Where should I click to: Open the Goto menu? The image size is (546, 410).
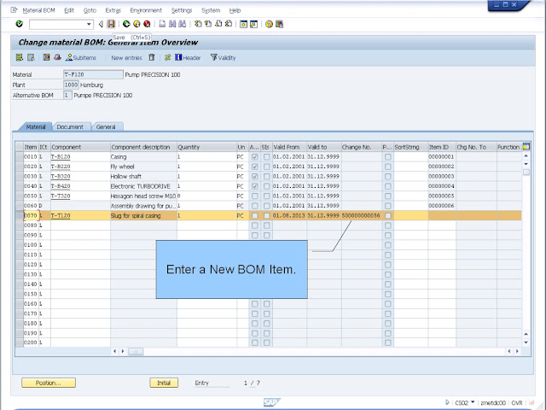[x=90, y=10]
